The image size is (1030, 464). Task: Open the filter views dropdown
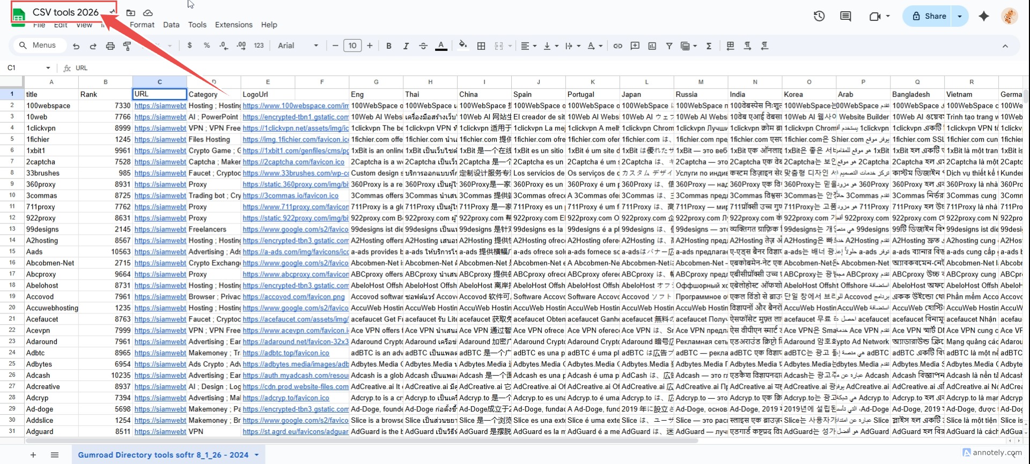[688, 46]
